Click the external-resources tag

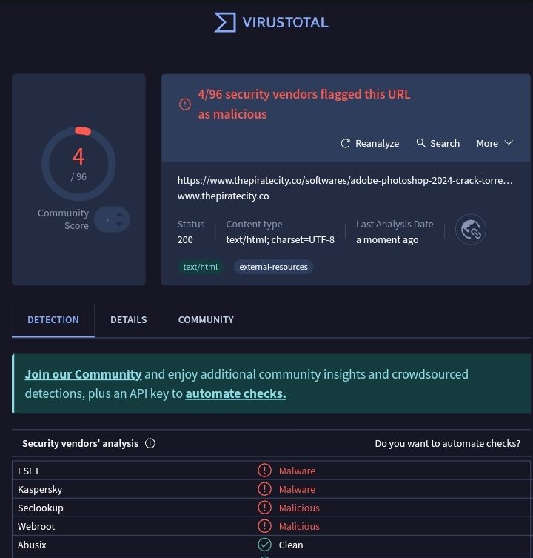tap(273, 267)
